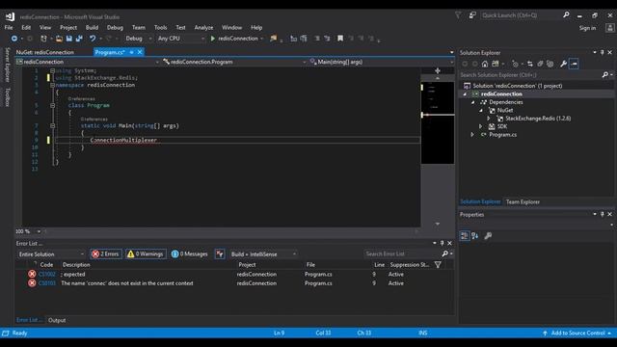Viewport: 617px width, 347px height.
Task: Open the Tools menu
Action: (160, 28)
